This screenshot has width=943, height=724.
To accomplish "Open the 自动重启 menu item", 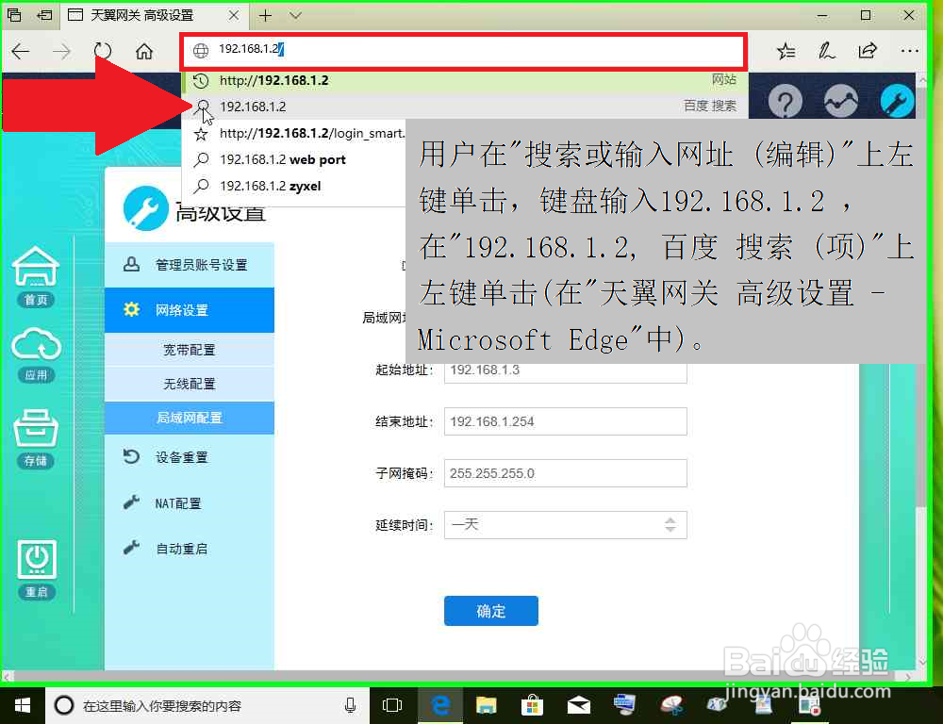I will [x=190, y=549].
